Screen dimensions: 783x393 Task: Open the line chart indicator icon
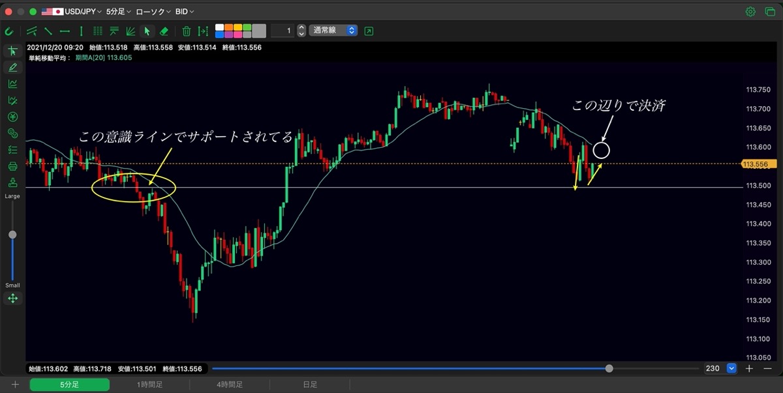(12, 84)
